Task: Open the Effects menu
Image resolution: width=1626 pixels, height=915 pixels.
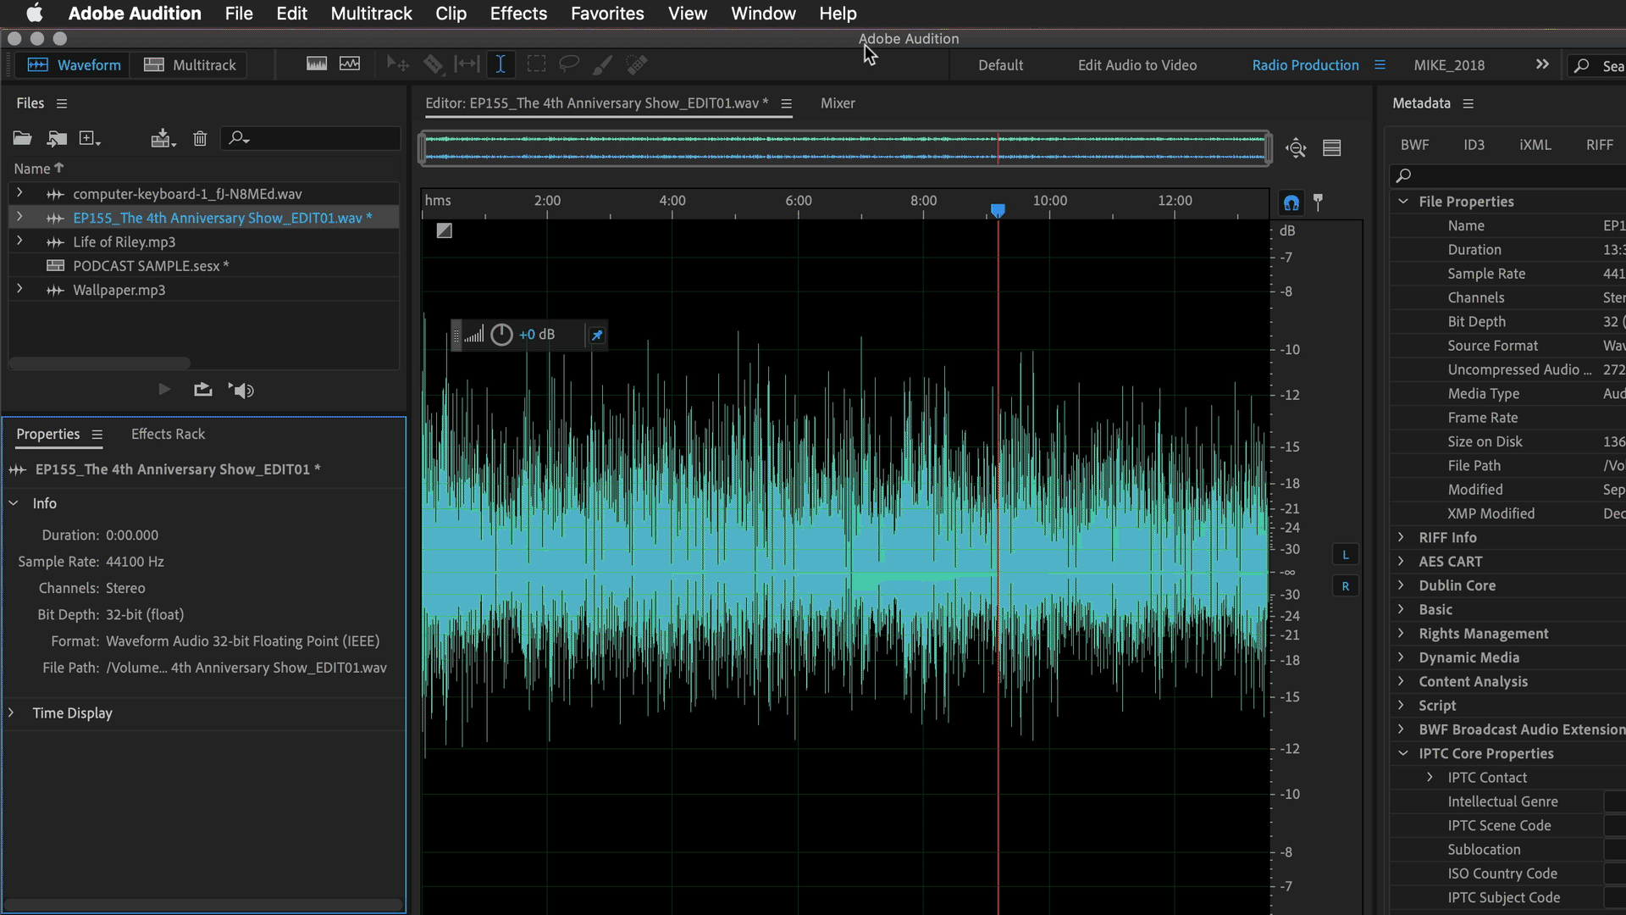Action: coord(518,14)
